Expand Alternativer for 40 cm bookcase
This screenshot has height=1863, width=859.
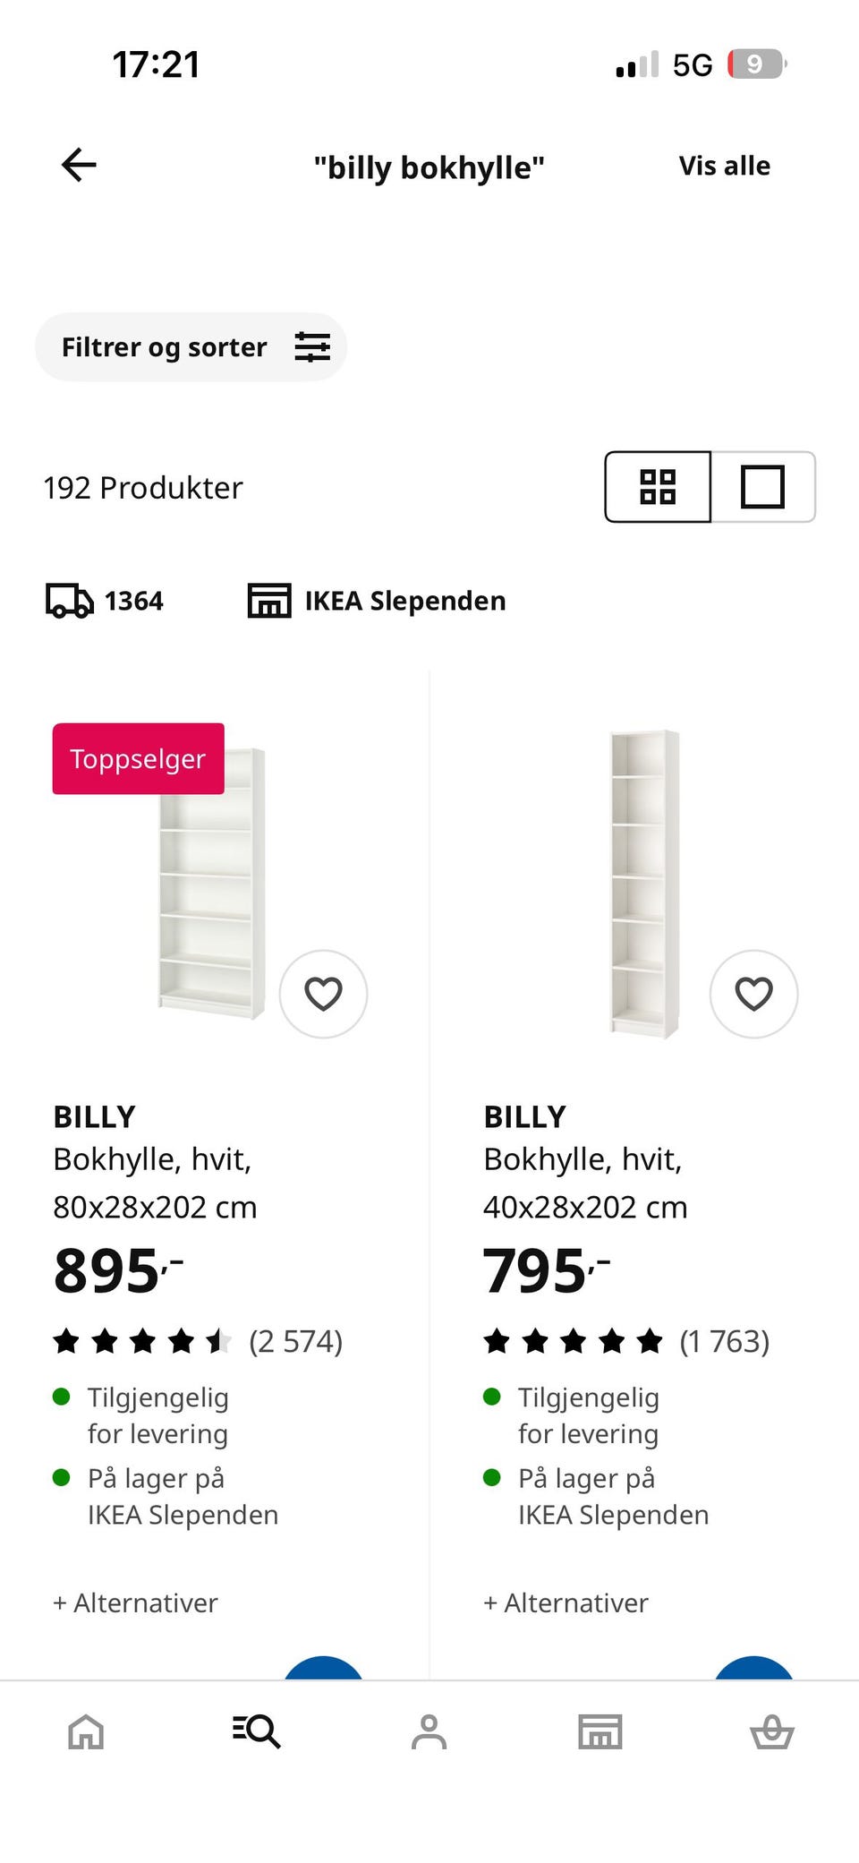click(566, 1602)
